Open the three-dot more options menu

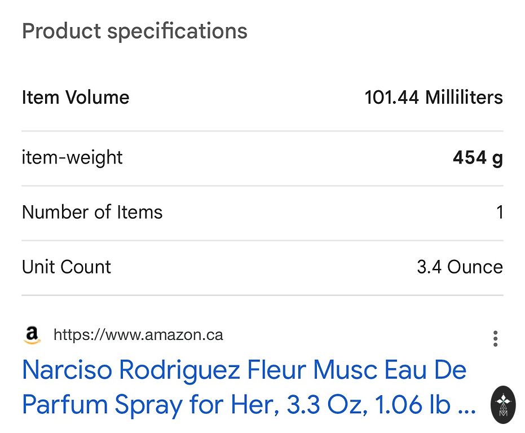click(x=495, y=338)
